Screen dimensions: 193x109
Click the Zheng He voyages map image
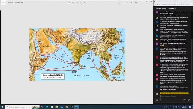coord(77,54)
